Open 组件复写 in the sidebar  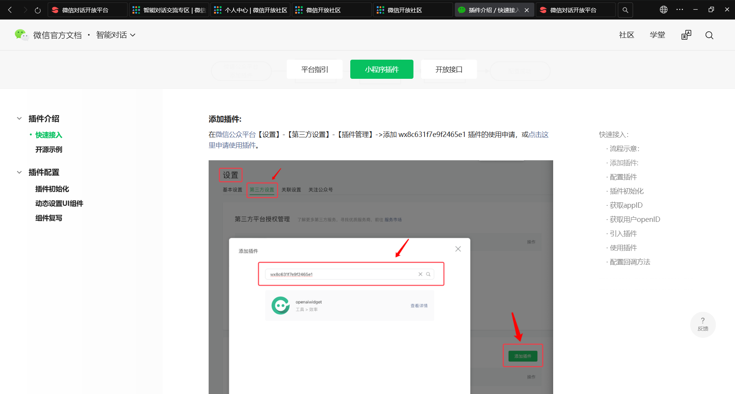pos(49,218)
